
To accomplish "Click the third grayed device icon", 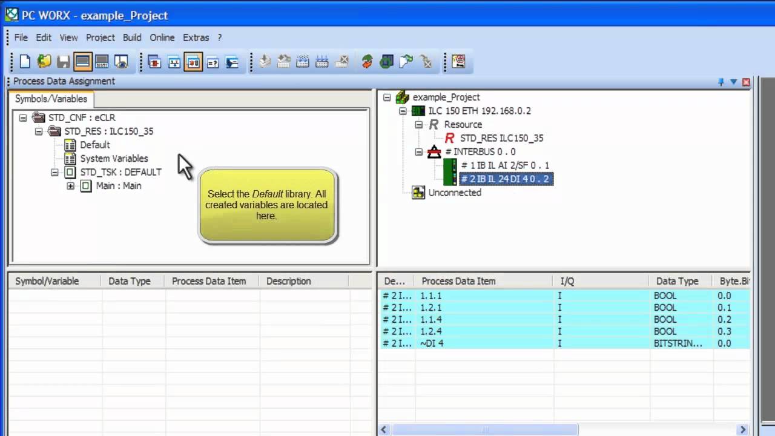I will click(303, 61).
